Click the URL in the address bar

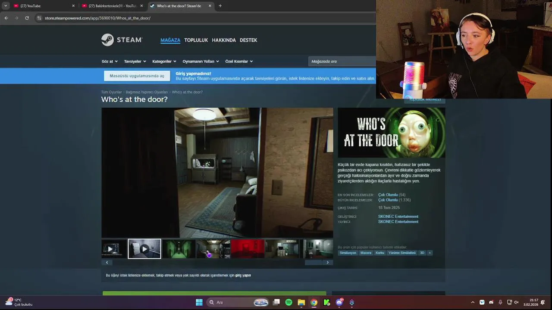(x=97, y=18)
